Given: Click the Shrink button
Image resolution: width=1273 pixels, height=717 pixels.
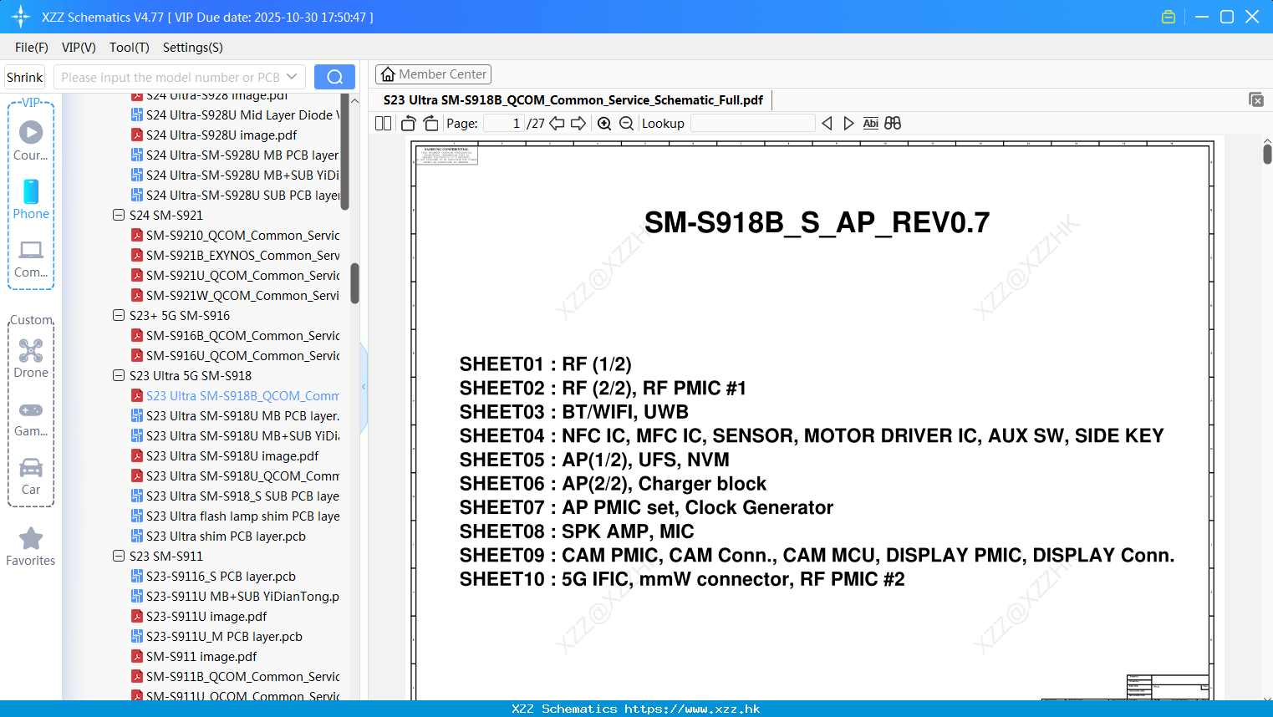Looking at the screenshot, I should pyautogui.click(x=25, y=77).
